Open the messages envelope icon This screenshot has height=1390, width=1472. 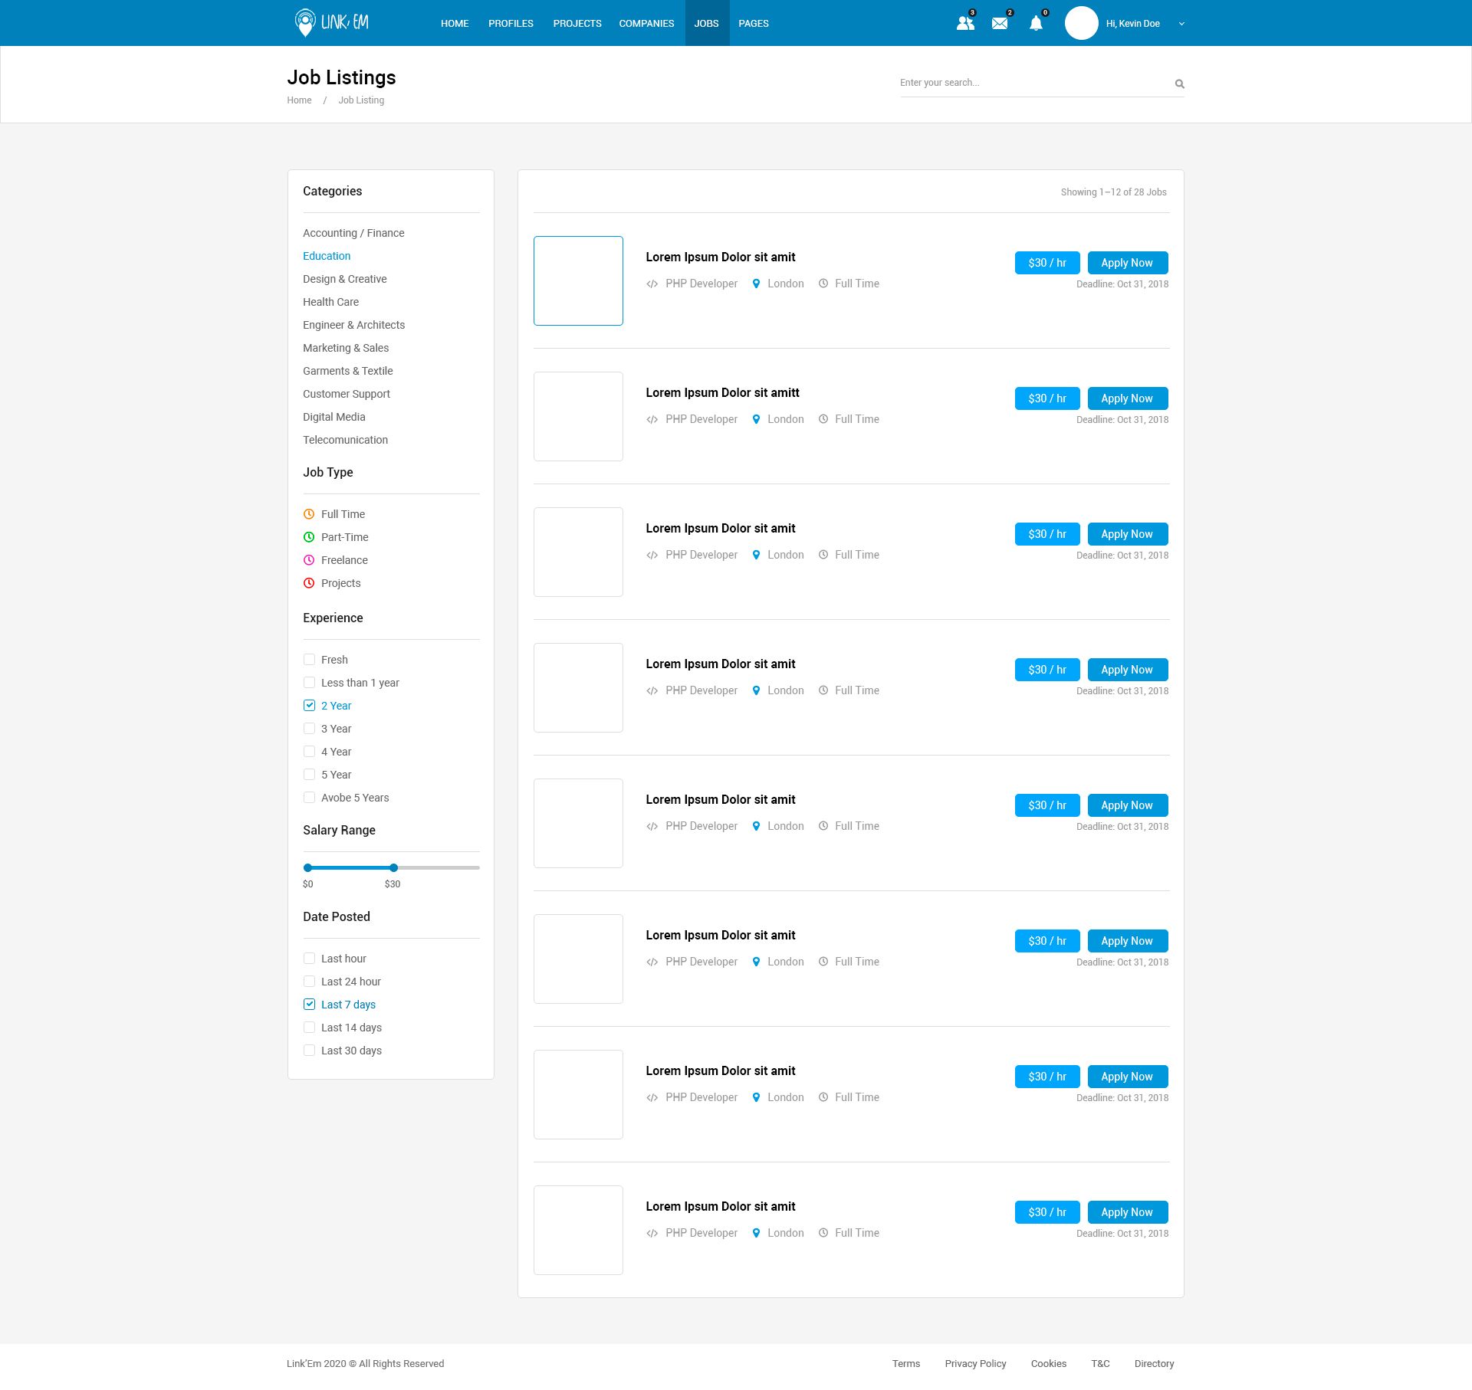(x=1000, y=23)
